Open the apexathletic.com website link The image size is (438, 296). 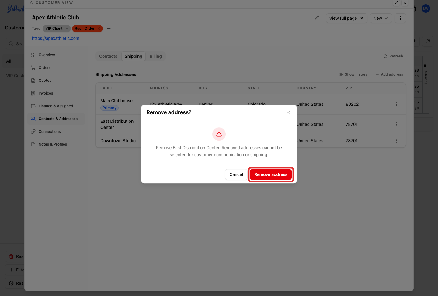[56, 38]
